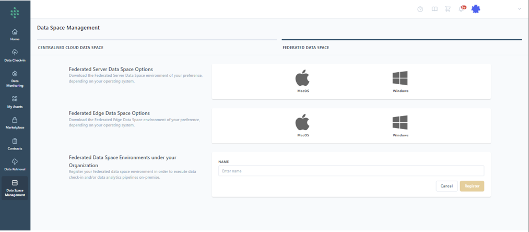This screenshot has height=232, width=529.
Task: Open Data Monitoring in sidebar
Action: 15,78
